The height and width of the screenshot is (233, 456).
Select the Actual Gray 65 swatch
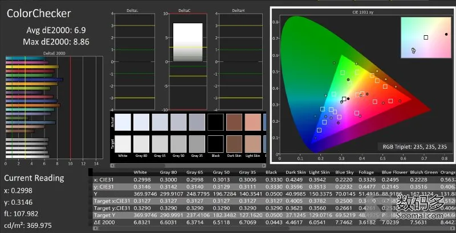[160, 122]
